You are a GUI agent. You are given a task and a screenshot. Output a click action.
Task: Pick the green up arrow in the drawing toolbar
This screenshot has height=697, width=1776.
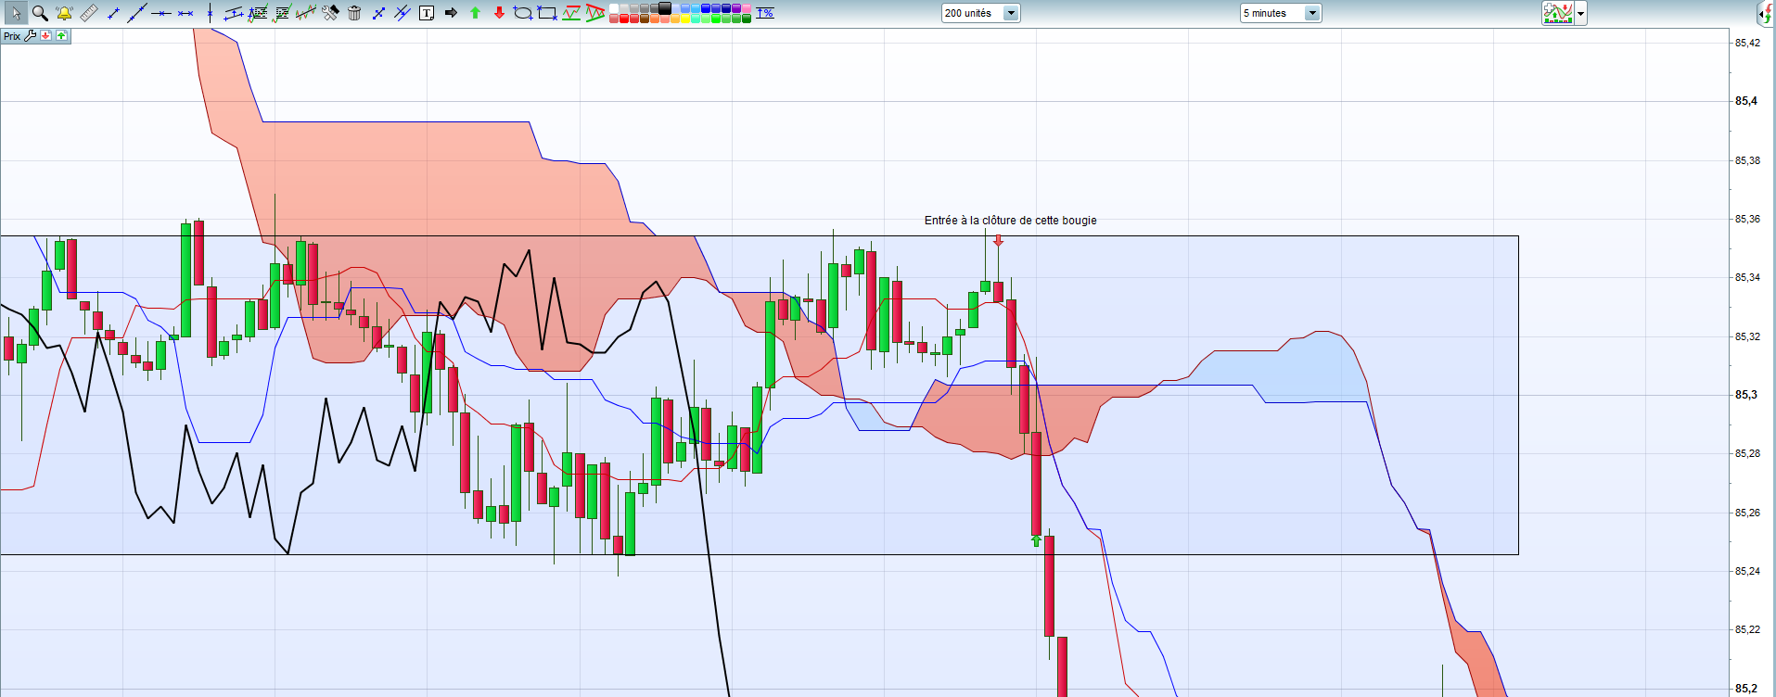475,13
